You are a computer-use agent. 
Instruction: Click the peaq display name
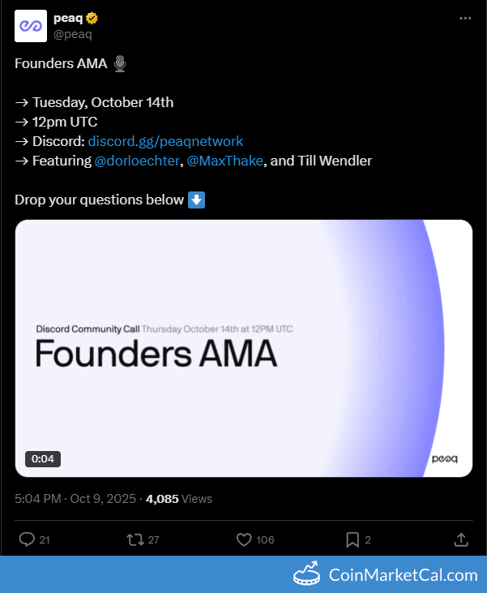67,18
